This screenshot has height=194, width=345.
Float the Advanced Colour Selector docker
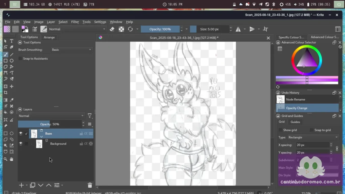click(334, 42)
